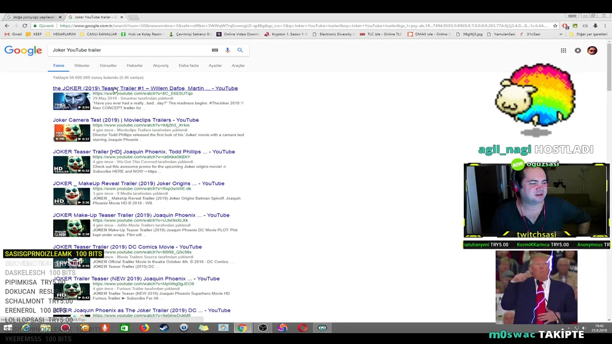The width and height of the screenshot is (612, 344).
Task: Go back with the browser back arrow
Action: coord(7,25)
